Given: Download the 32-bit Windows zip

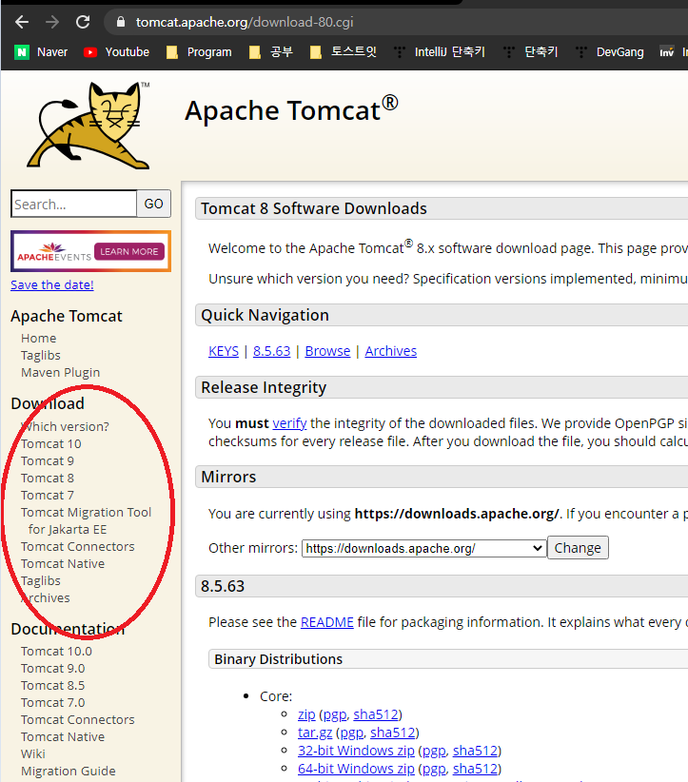Looking at the screenshot, I should 356,751.
